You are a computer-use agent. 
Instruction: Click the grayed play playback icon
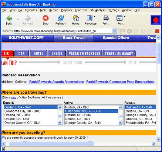click(136, 31)
